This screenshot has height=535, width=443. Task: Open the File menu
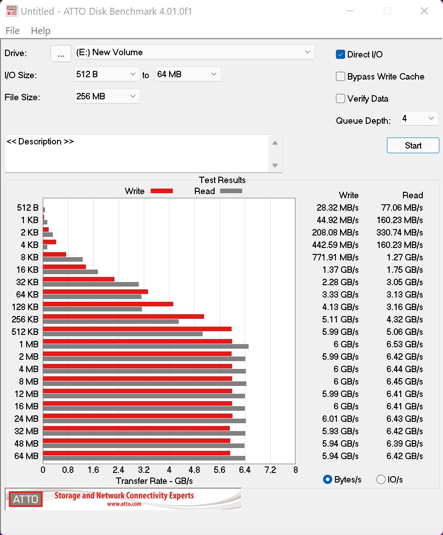point(12,31)
